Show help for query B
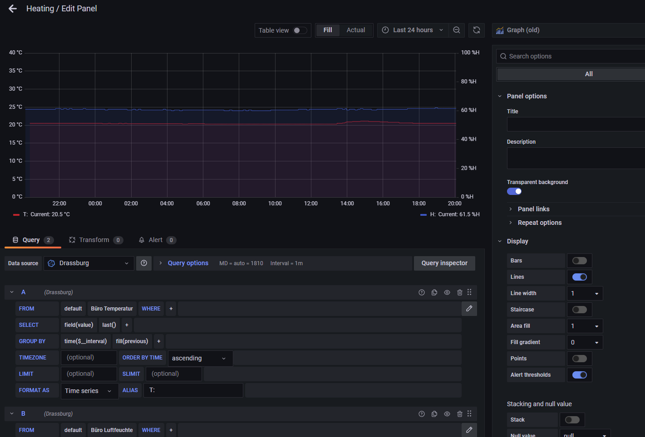The width and height of the screenshot is (645, 437). [x=422, y=414]
